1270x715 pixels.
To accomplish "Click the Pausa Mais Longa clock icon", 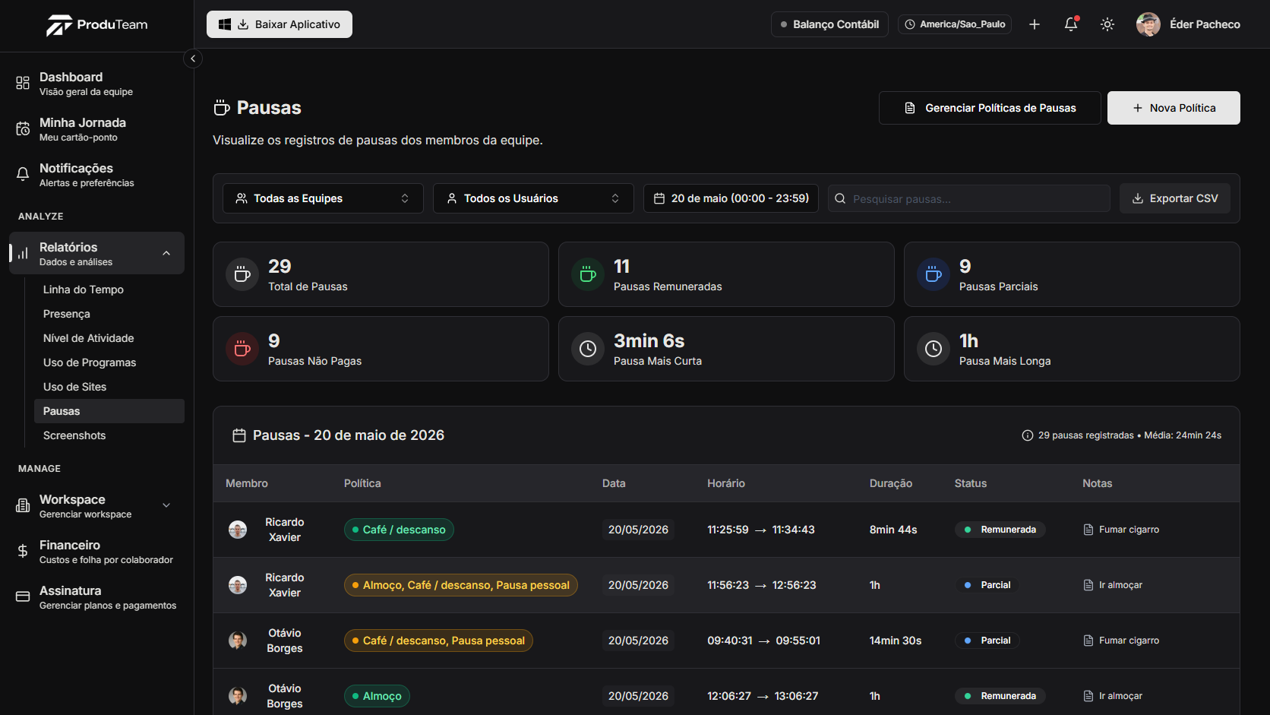I will (934, 349).
